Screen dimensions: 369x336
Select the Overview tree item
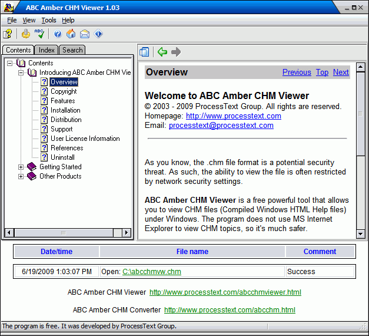[x=64, y=82]
